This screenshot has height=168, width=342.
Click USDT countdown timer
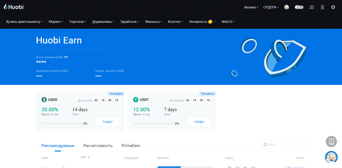(198, 100)
